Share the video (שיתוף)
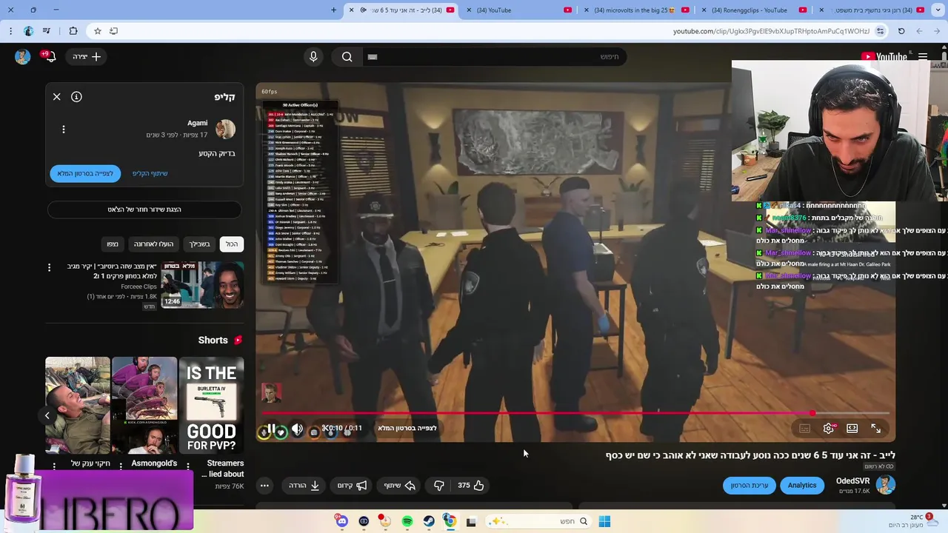This screenshot has width=948, height=533. [x=399, y=486]
